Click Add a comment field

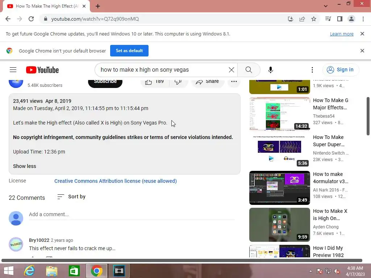coord(132,214)
